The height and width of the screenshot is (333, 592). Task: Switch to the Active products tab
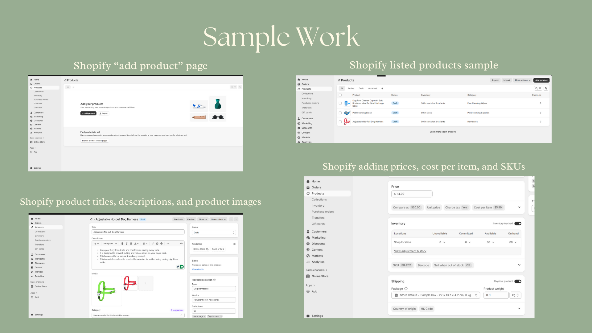pos(351,88)
